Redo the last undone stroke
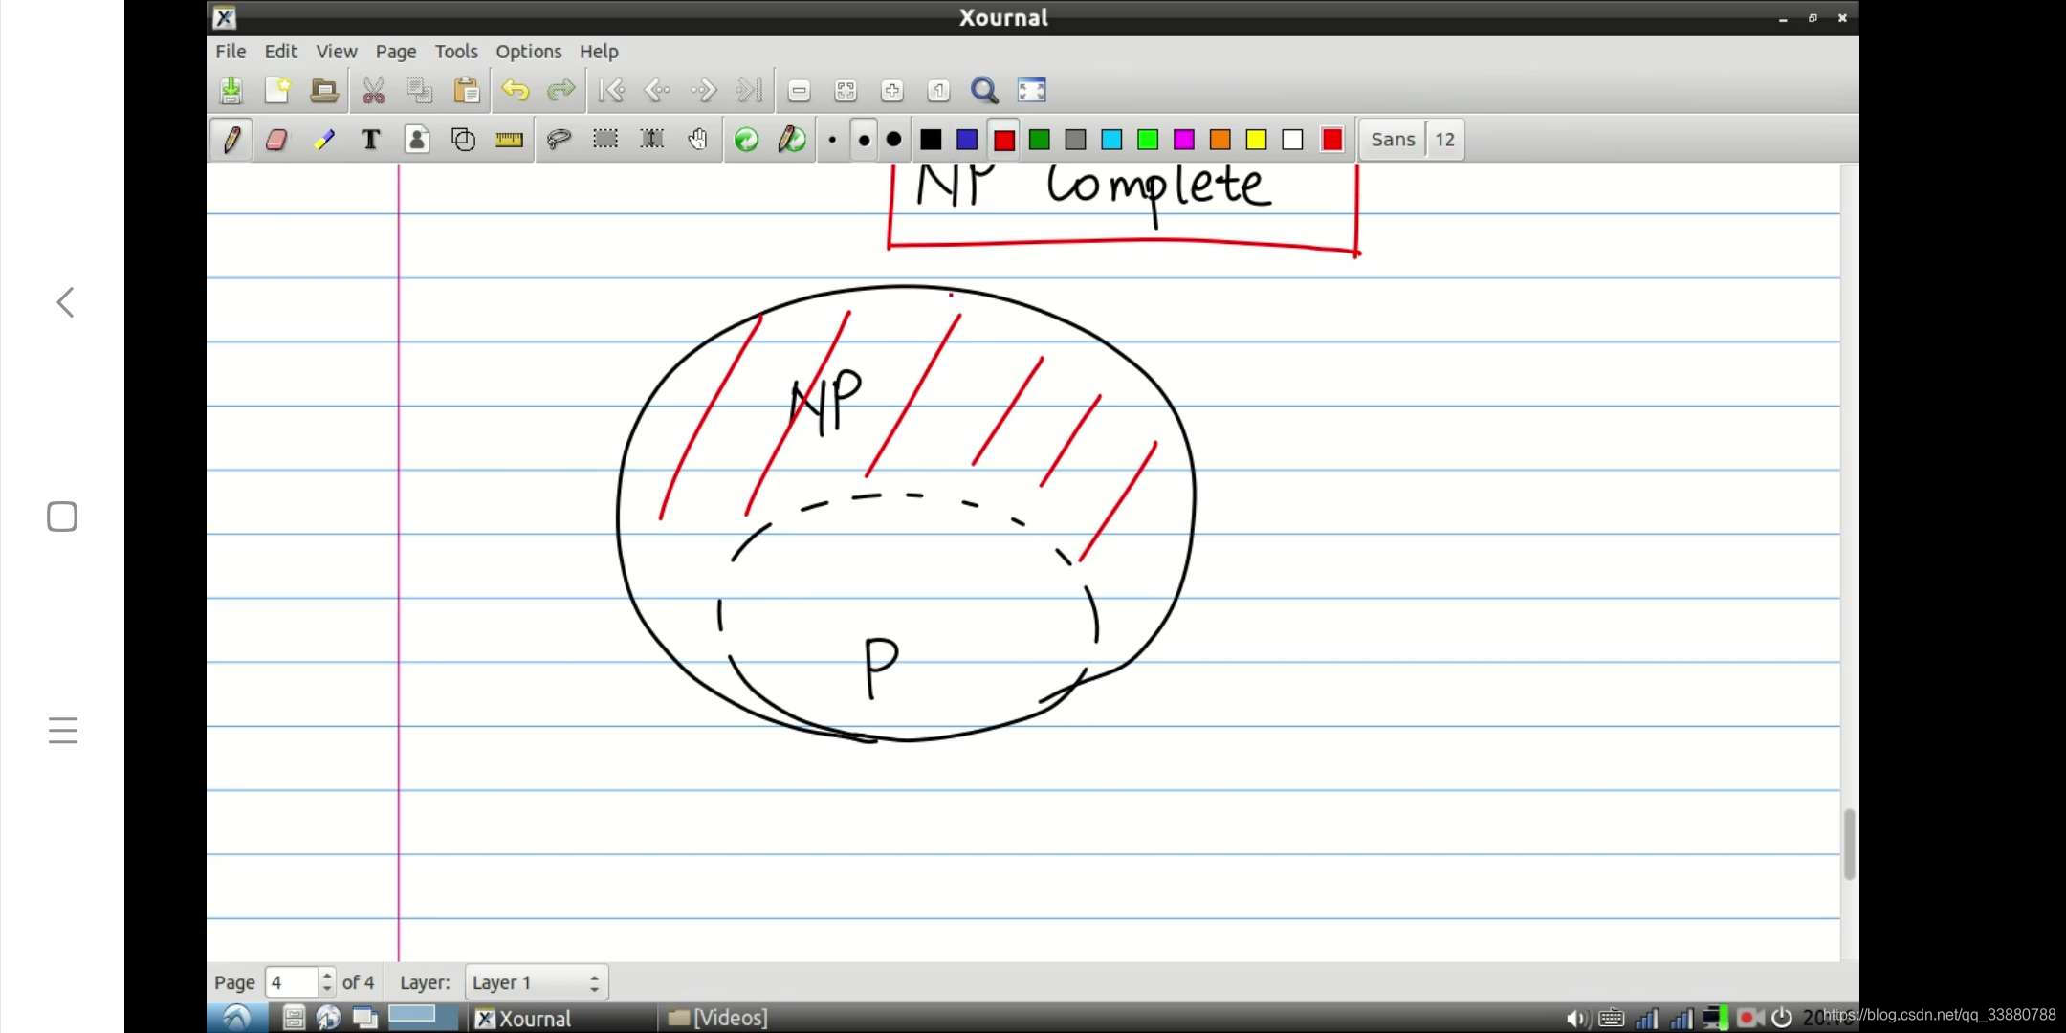Screen dimensions: 2066x1033 (x=561, y=90)
